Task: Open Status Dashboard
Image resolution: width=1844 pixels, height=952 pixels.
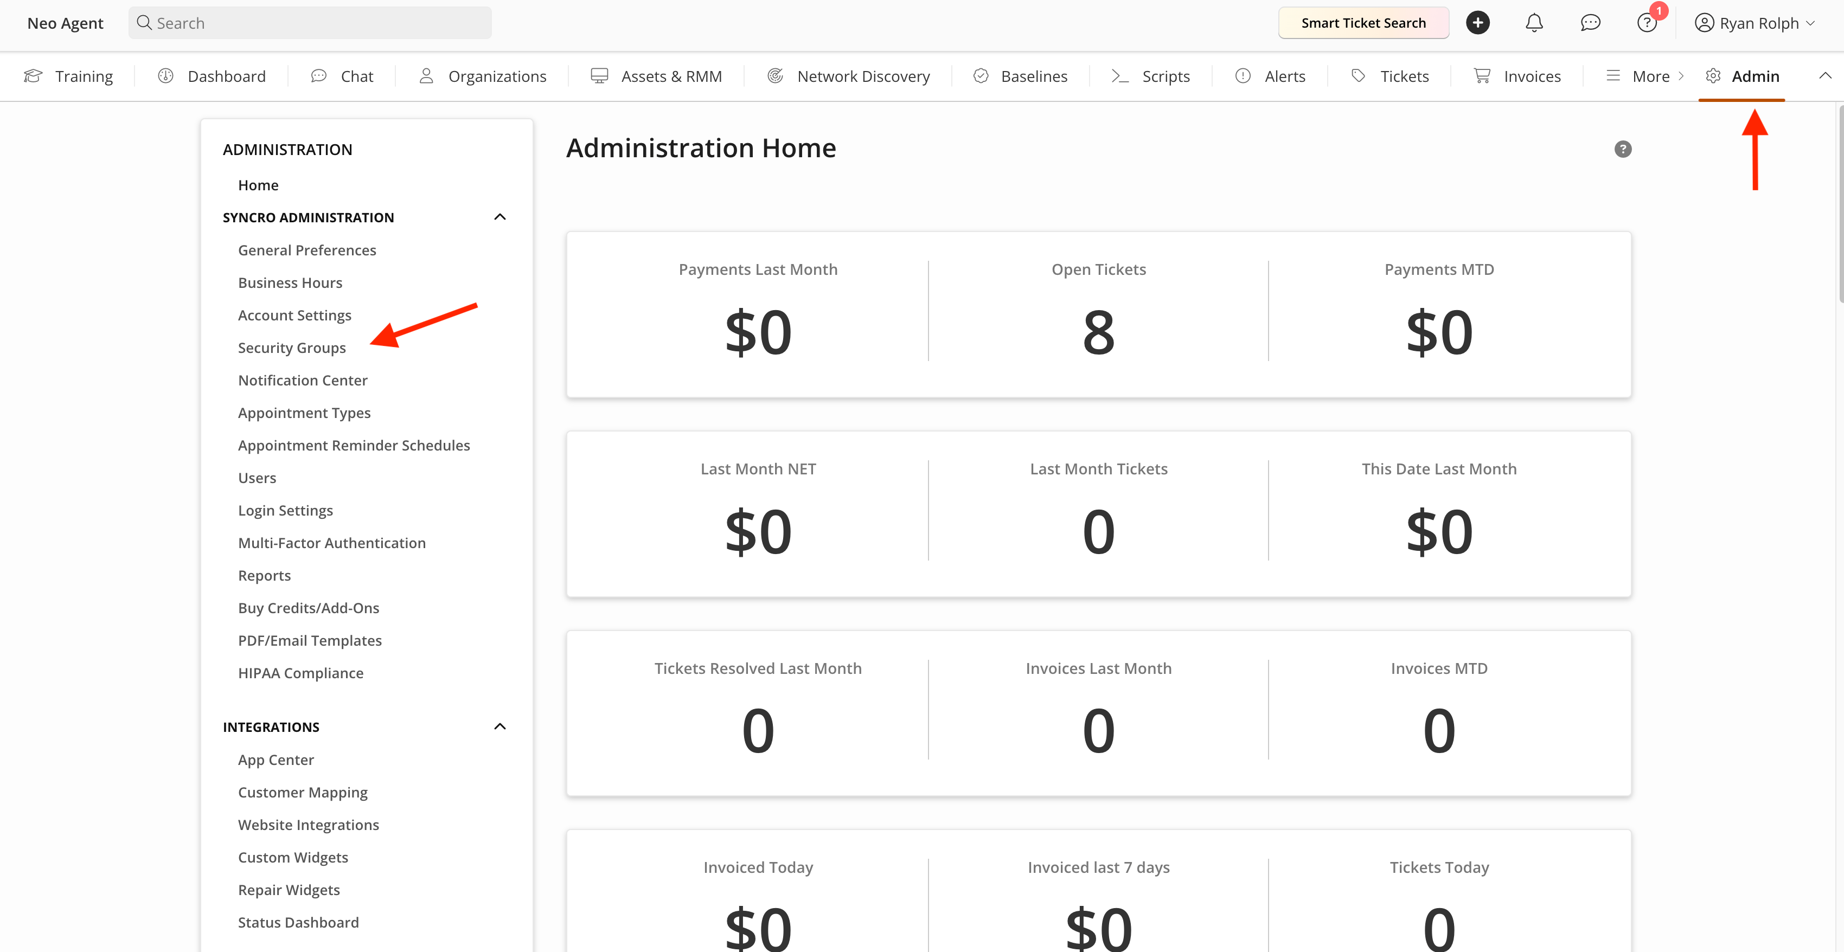Action: pyautogui.click(x=298, y=922)
